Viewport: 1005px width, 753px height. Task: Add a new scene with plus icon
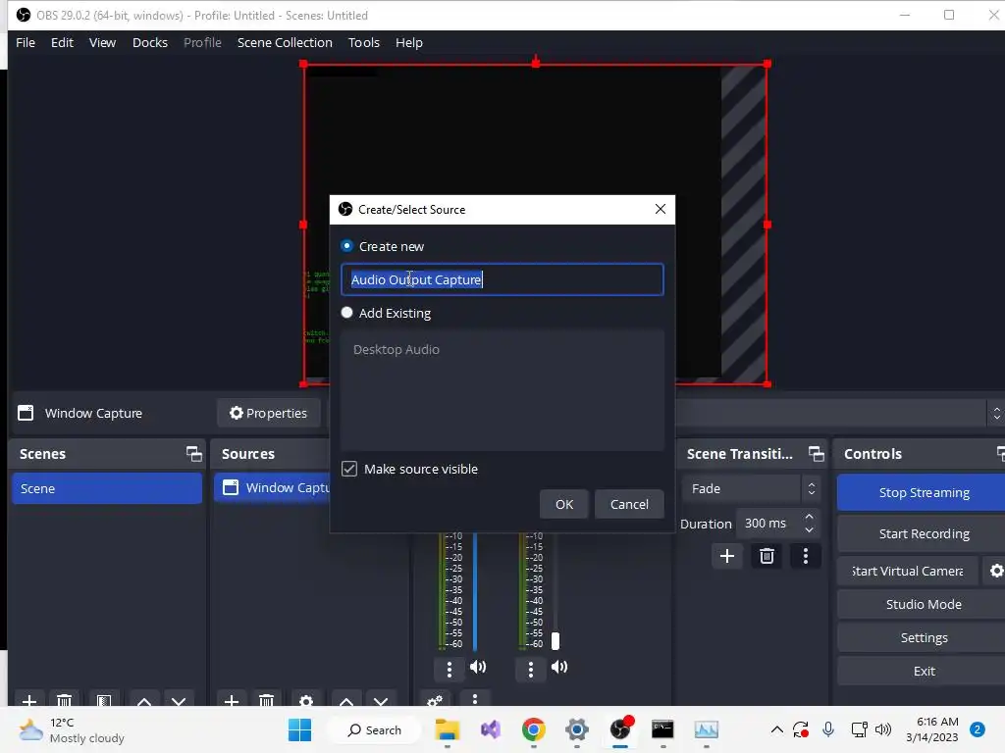pyautogui.click(x=28, y=701)
